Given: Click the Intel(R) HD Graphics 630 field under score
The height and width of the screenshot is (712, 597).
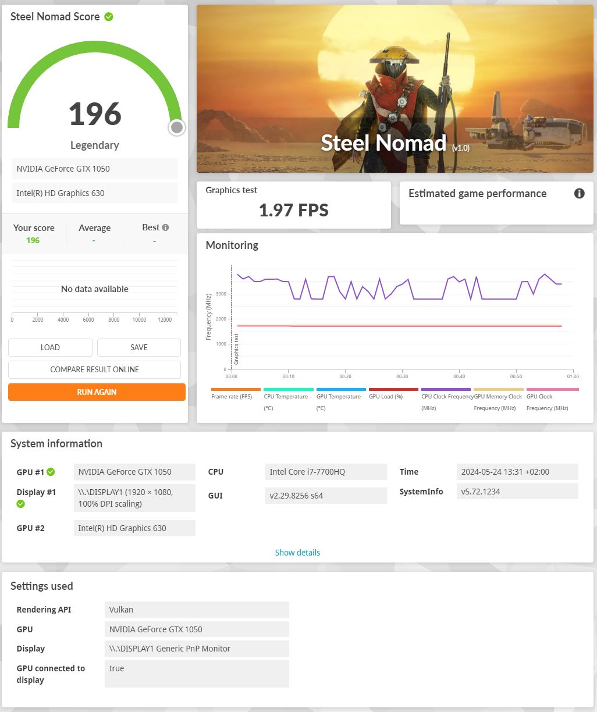Looking at the screenshot, I should coord(95,193).
